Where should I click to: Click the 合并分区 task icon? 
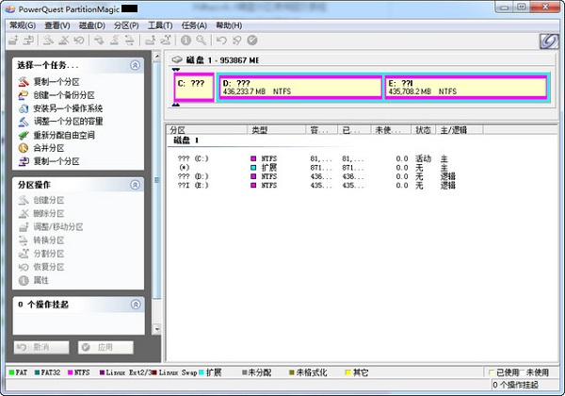[x=24, y=148]
